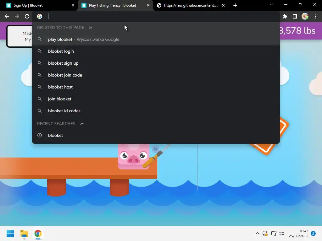Click the sync status tray icon
Image resolution: width=322 pixels, height=241 pixels.
[x=265, y=233]
